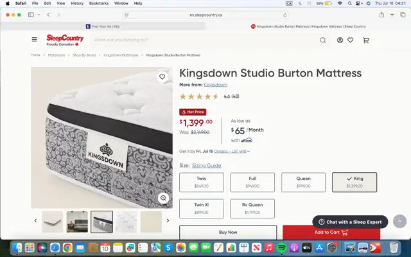The height and width of the screenshot is (257, 411).
Task: Add mattress to favorites via heart on image
Action: [162, 77]
